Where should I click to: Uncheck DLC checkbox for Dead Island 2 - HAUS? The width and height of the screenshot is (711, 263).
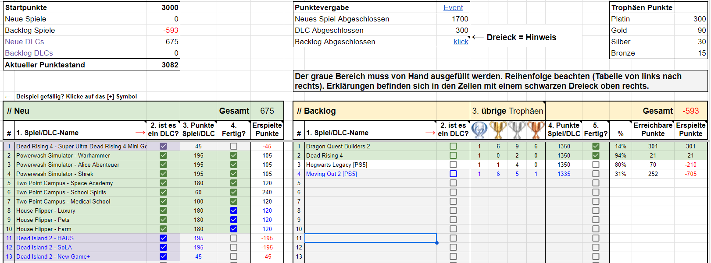[x=163, y=238]
